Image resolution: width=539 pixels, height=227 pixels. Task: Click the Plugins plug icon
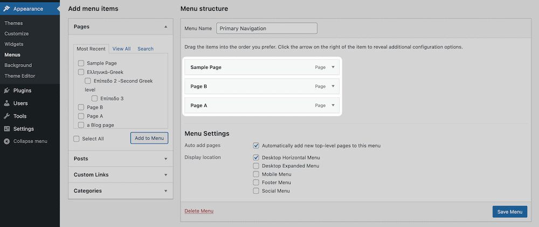(x=6, y=91)
